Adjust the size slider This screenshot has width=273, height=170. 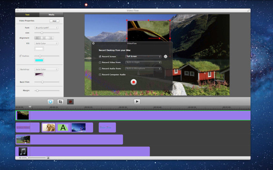(x=47, y=33)
